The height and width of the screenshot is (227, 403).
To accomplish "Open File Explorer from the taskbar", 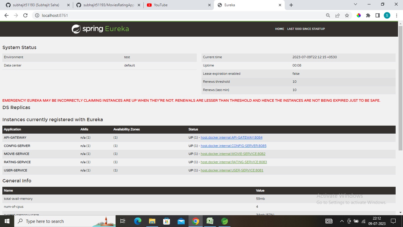I will [152, 221].
